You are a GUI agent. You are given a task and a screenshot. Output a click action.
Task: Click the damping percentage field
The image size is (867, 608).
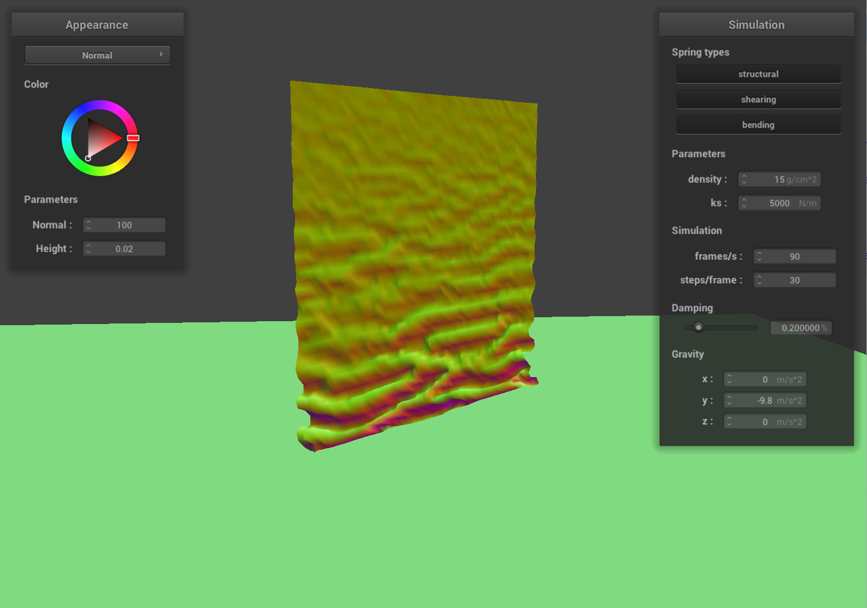[x=801, y=328]
